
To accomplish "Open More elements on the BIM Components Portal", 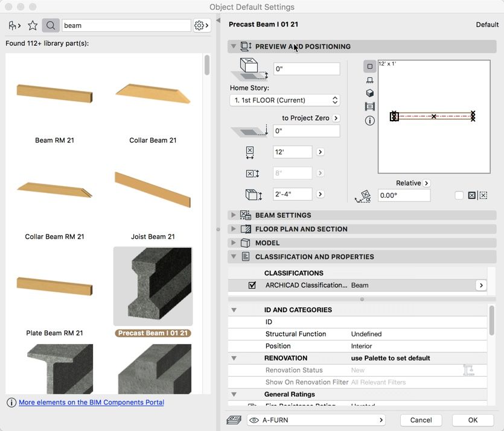I will click(x=91, y=403).
